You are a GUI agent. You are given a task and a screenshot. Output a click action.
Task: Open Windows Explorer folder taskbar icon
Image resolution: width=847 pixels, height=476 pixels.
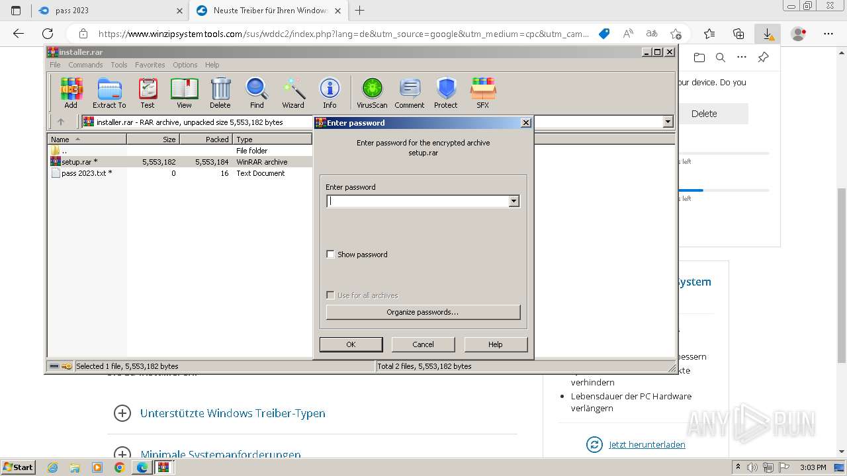75,467
